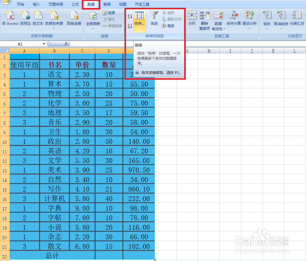
Task: Select row 22 header
Action: point(5,256)
